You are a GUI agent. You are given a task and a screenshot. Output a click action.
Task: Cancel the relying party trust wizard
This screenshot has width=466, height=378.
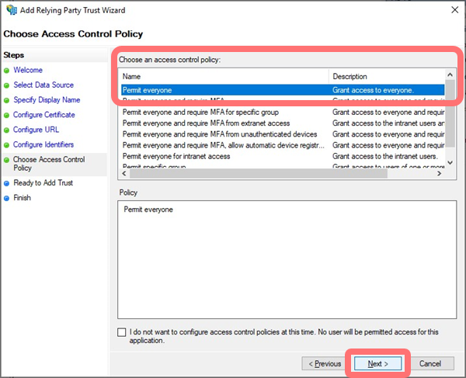pos(430,363)
